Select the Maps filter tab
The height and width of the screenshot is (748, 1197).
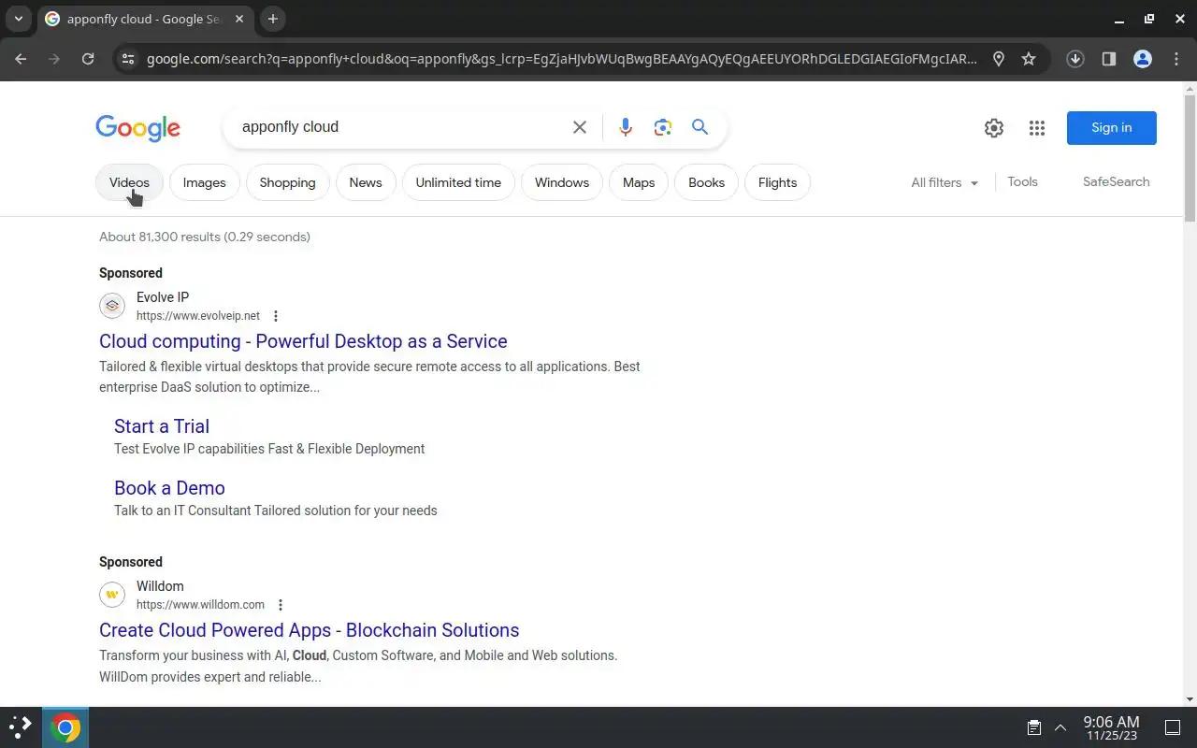[639, 182]
